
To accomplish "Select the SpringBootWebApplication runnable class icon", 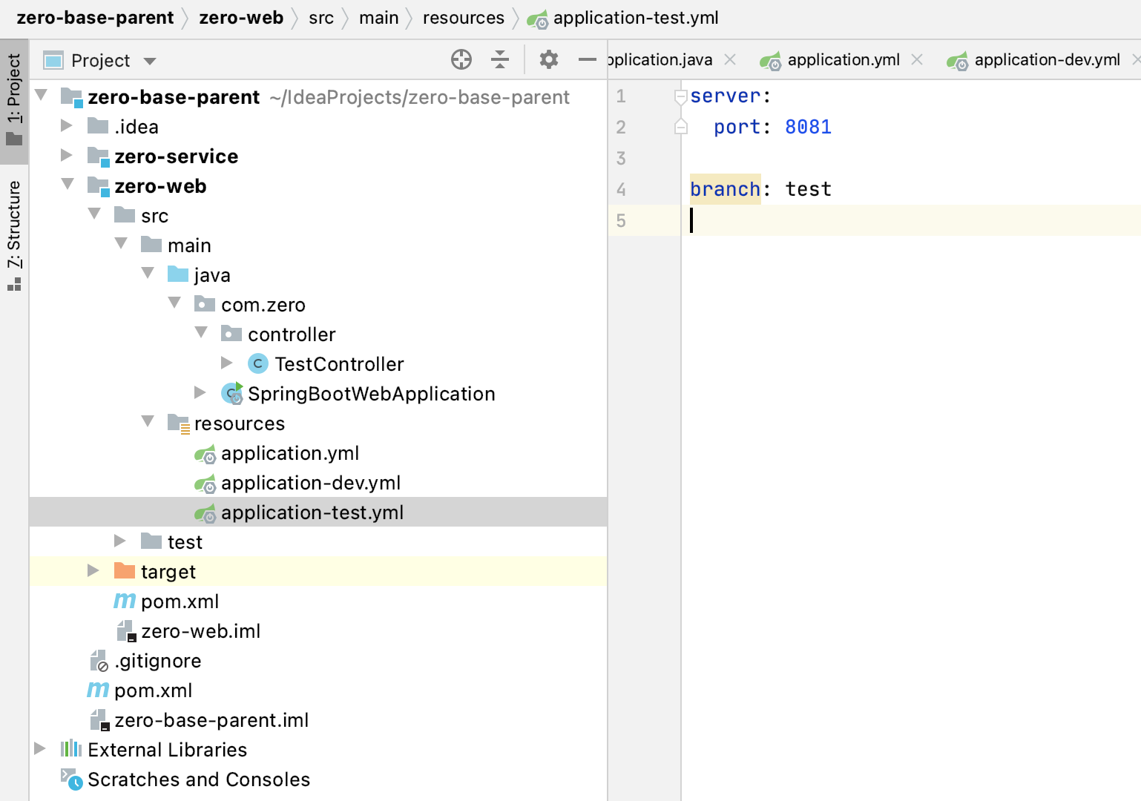I will point(232,393).
